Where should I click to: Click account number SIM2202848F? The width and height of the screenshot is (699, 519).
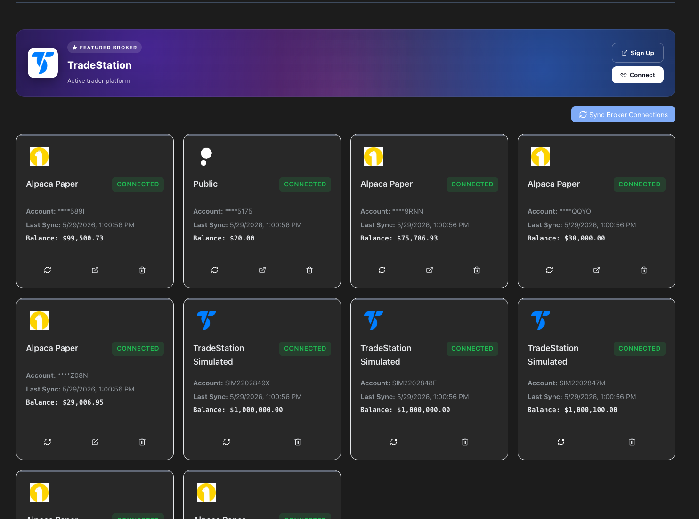point(415,383)
